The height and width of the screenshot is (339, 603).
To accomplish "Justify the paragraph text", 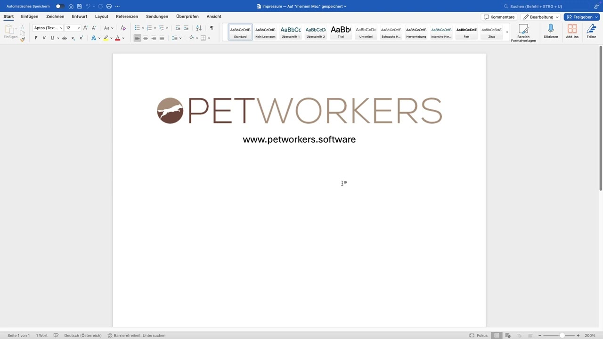I will click(162, 38).
